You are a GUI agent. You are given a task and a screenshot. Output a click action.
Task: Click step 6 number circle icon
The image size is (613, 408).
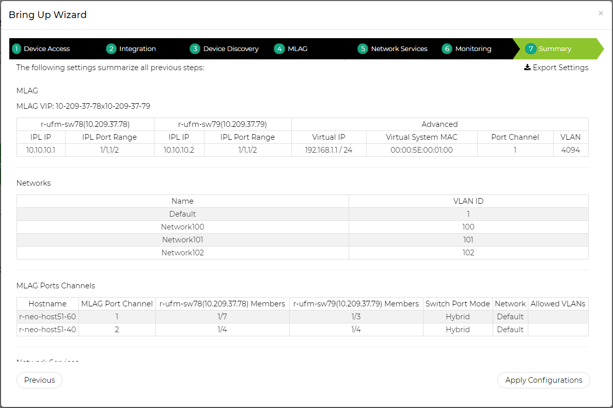coord(447,49)
